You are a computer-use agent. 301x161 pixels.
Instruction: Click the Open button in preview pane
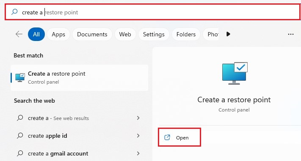pyautogui.click(x=179, y=137)
